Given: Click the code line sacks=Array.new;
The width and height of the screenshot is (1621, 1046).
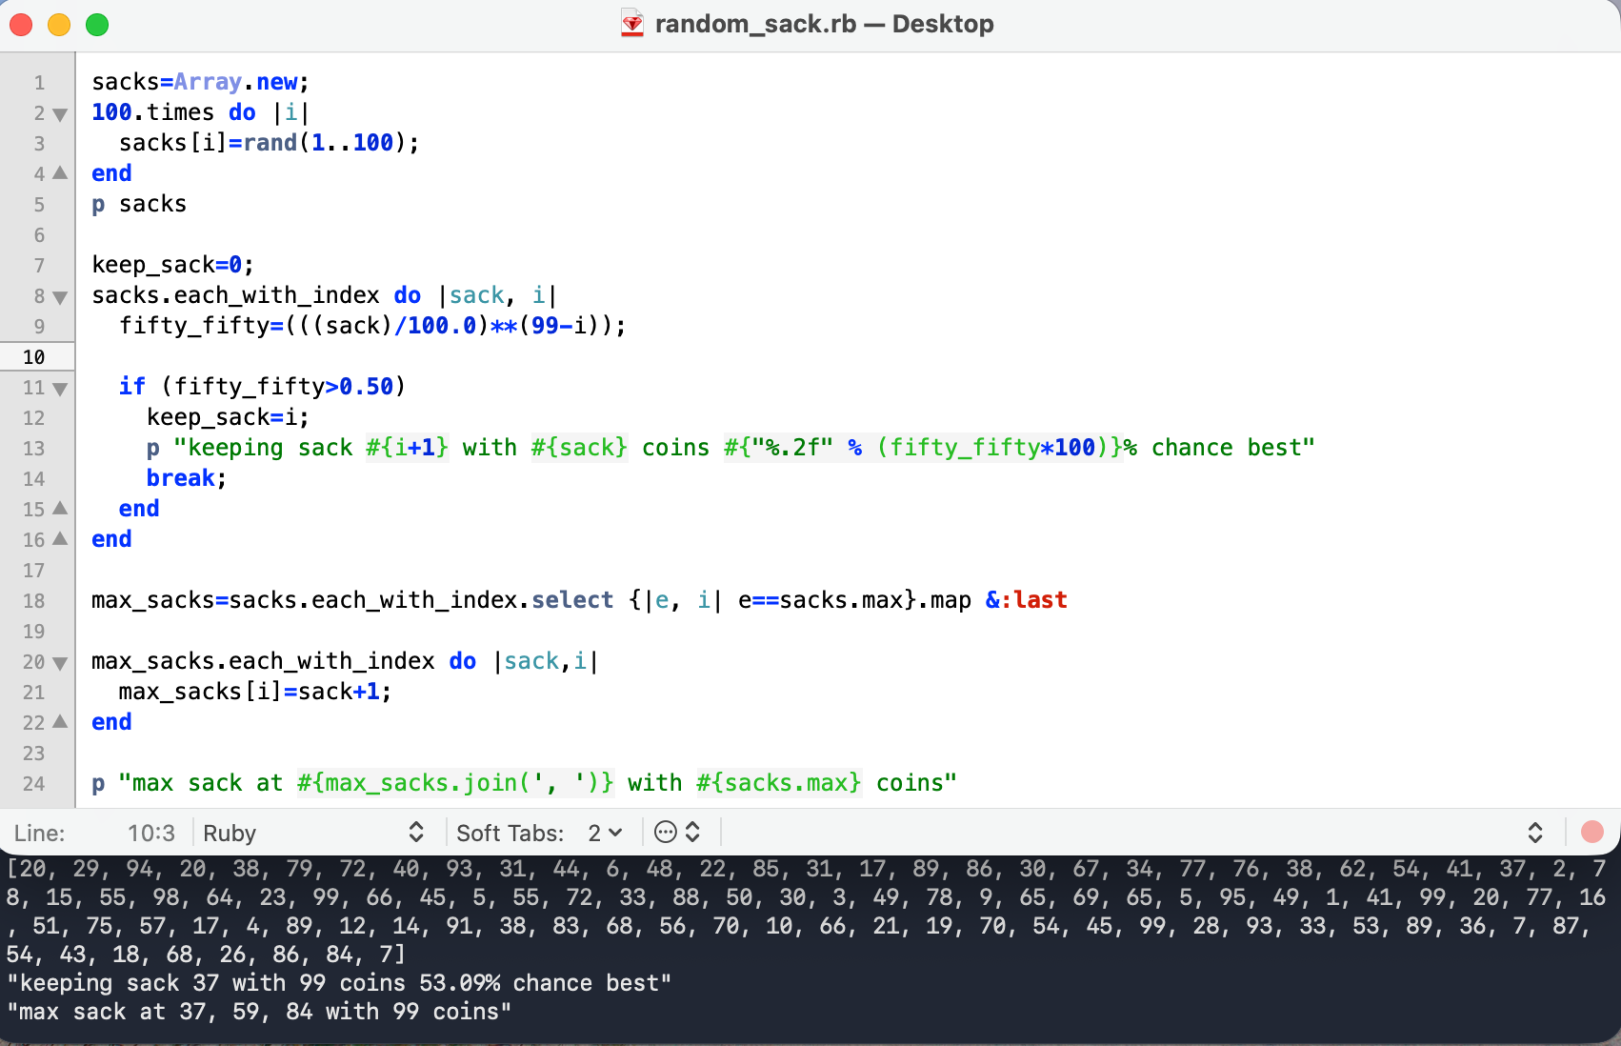Looking at the screenshot, I should click(200, 82).
